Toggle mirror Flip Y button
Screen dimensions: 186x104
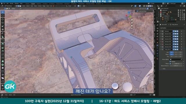(176, 57)
